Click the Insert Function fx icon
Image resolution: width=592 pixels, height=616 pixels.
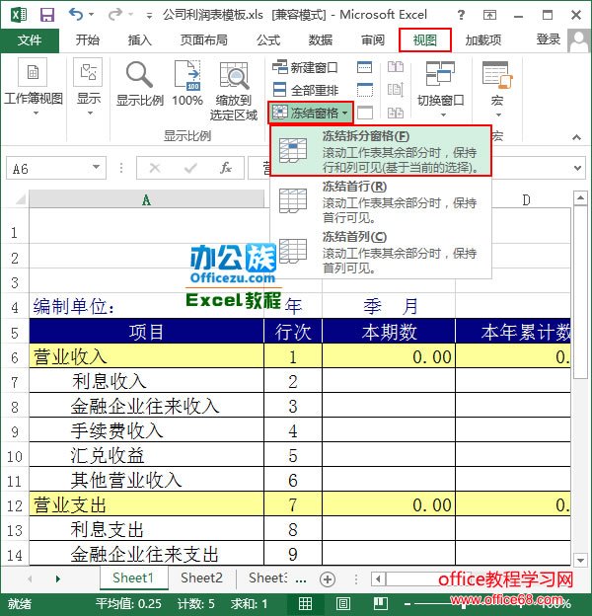coord(225,169)
